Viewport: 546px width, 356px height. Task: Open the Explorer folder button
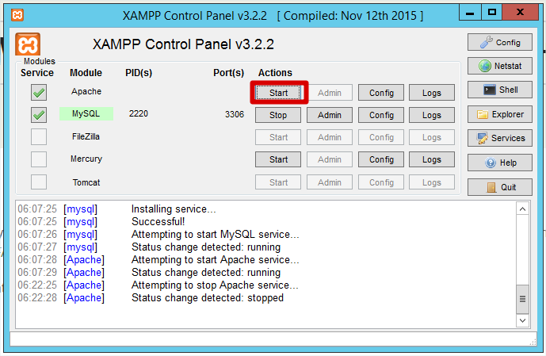point(499,114)
